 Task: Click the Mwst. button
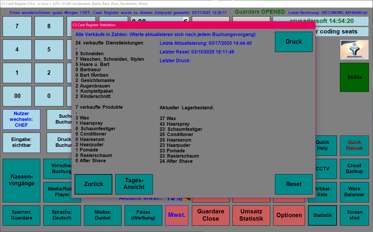[177, 215]
